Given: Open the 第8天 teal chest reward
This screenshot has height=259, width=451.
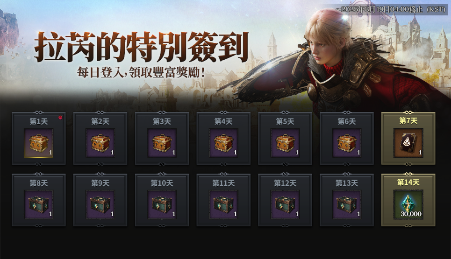Looking at the screenshot, I should [x=38, y=204].
